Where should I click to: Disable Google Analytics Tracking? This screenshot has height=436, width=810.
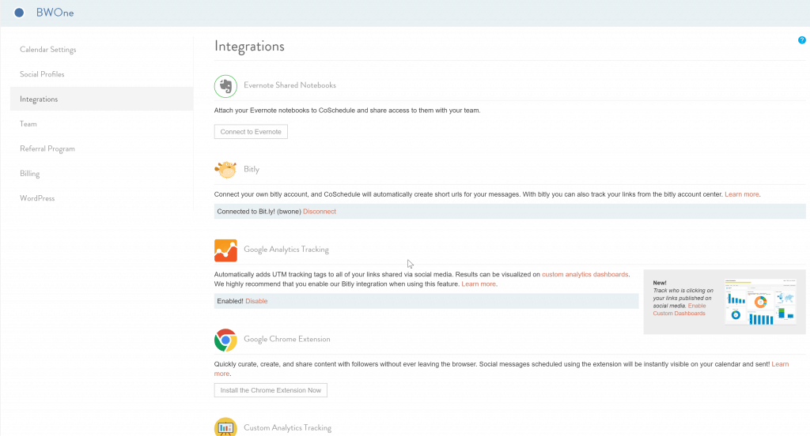point(256,302)
